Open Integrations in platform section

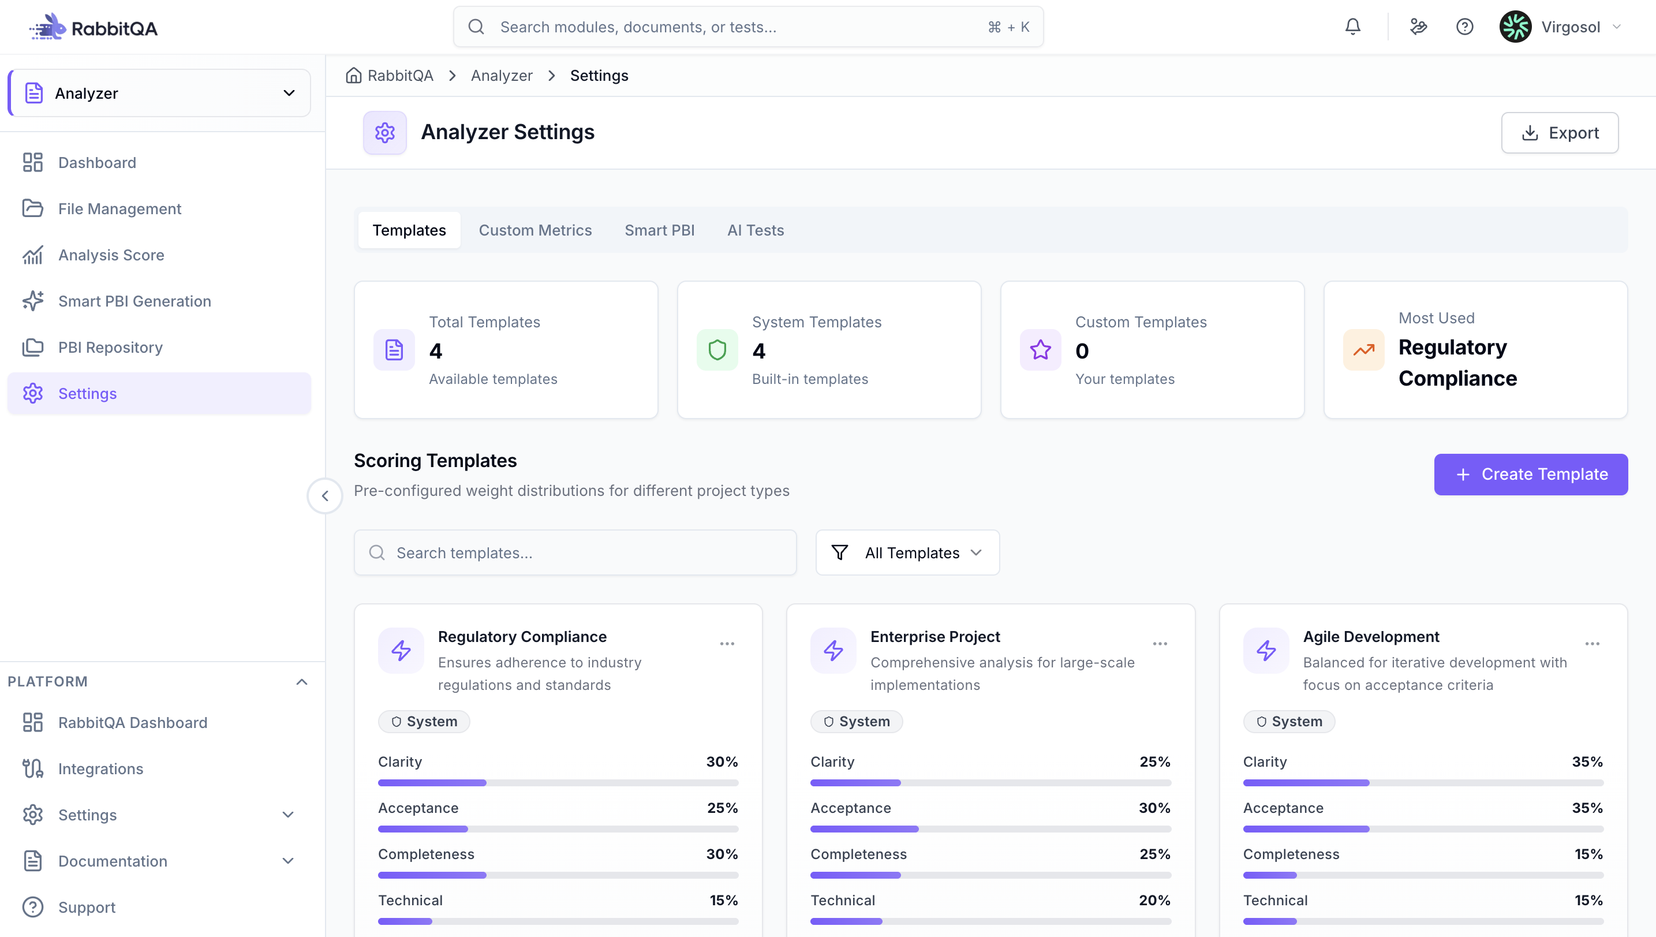pos(159,768)
